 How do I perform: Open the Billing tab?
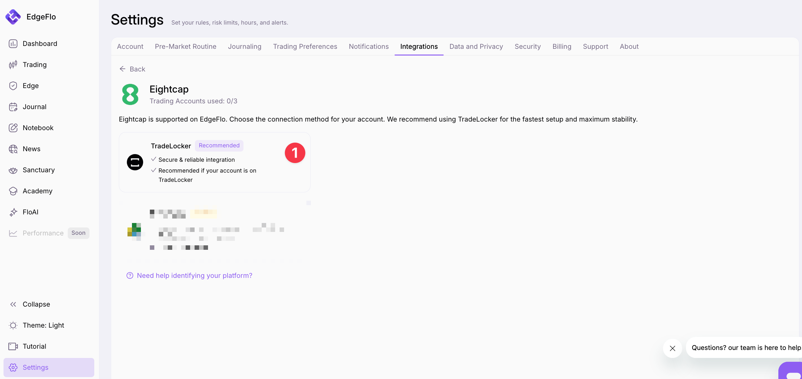coord(562,47)
